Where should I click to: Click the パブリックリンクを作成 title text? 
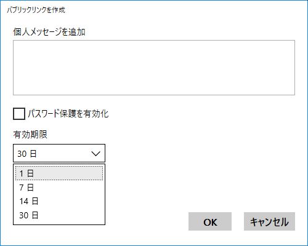[36, 10]
